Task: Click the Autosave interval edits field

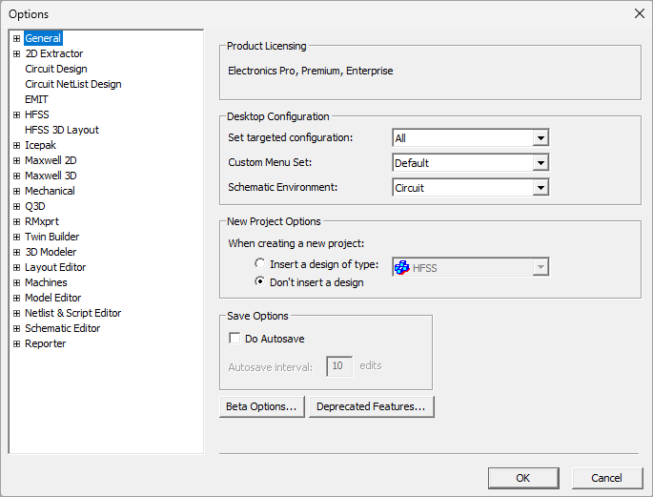Action: click(x=339, y=366)
